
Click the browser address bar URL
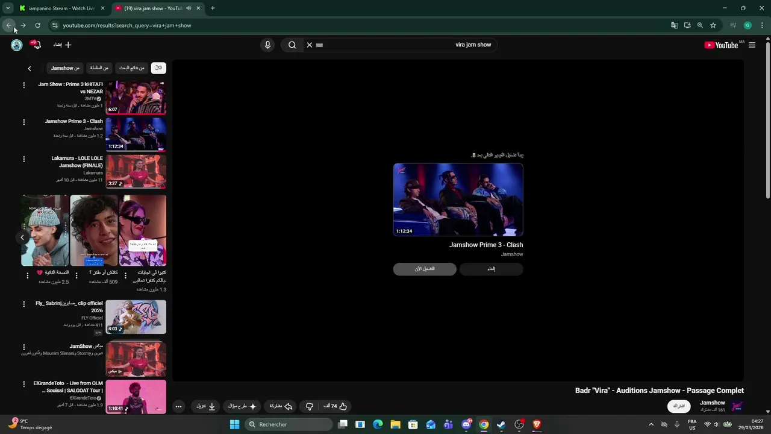[x=127, y=25]
